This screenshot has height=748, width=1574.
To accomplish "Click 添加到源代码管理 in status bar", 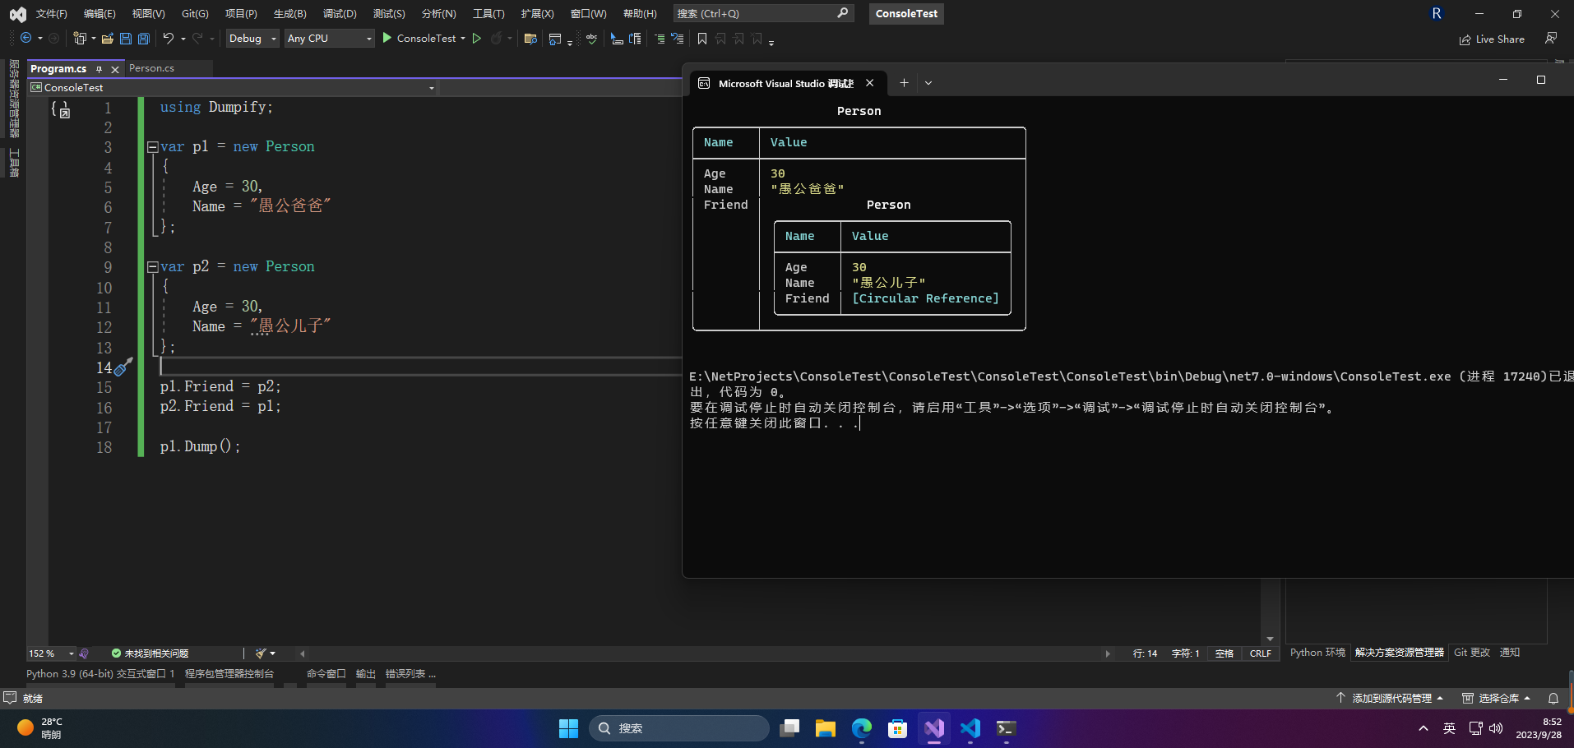I will [1391, 698].
